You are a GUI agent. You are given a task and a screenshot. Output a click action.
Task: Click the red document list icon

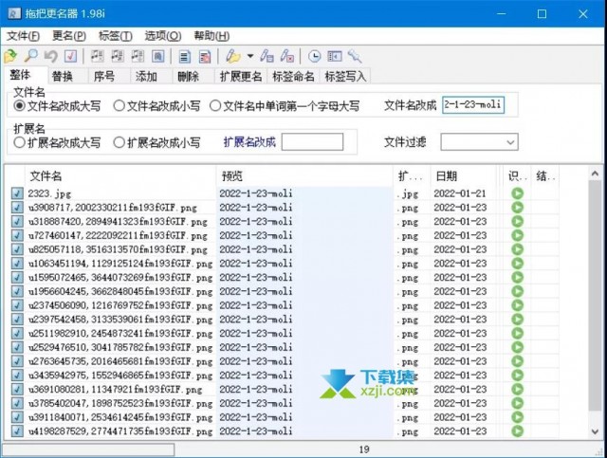[205, 57]
